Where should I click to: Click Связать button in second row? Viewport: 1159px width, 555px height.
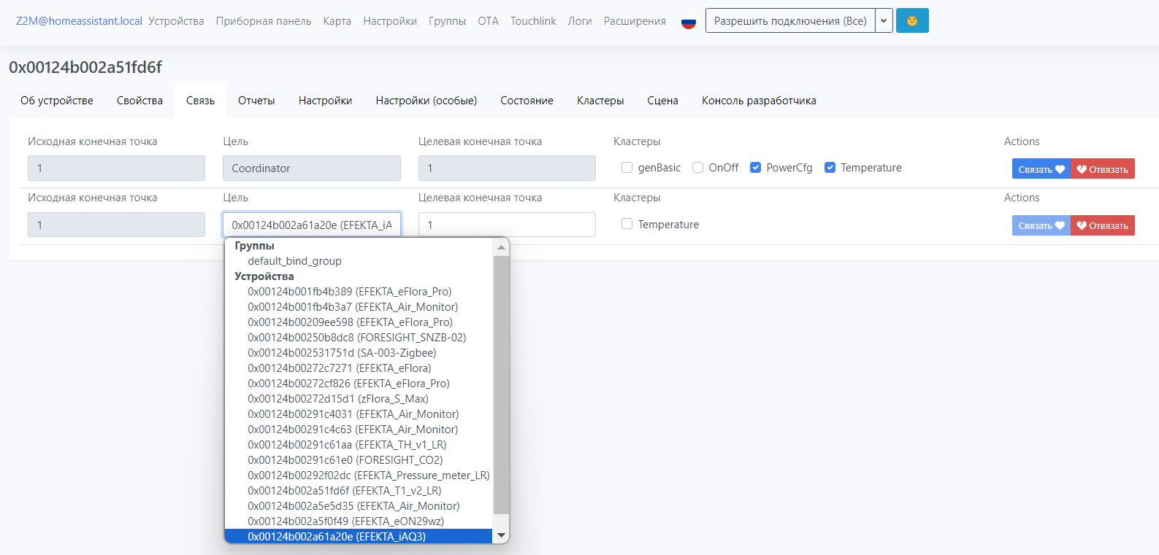1041,225
